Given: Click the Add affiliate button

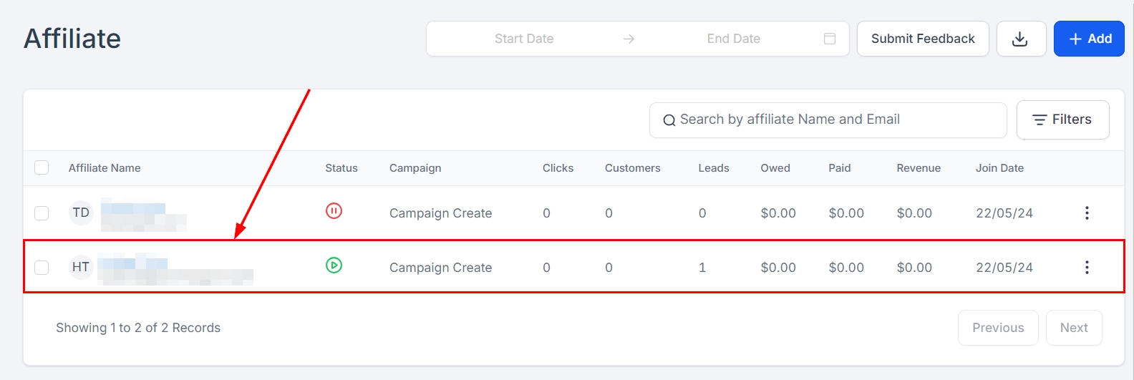Looking at the screenshot, I should click(x=1089, y=39).
